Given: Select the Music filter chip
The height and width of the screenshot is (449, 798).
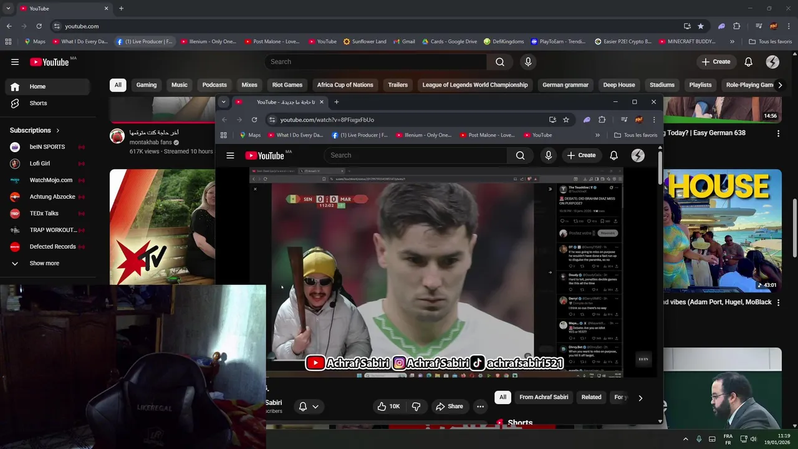Looking at the screenshot, I should click(x=180, y=85).
